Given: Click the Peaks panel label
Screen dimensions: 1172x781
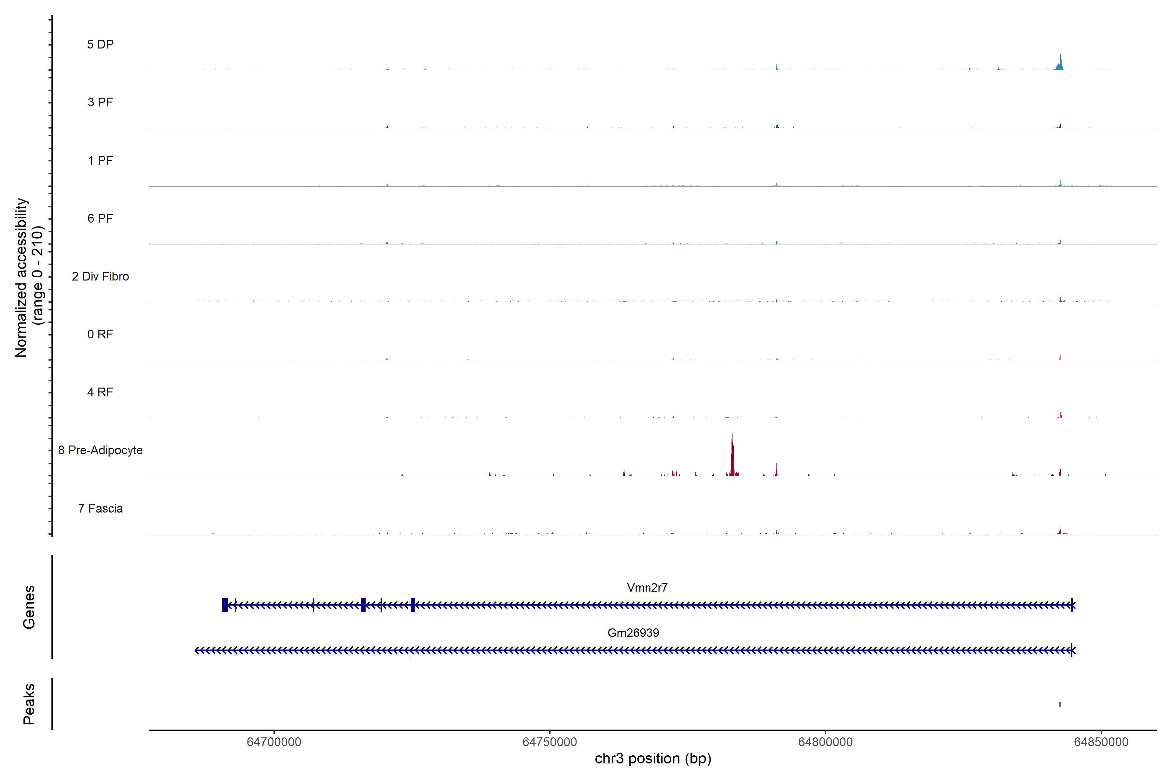Looking at the screenshot, I should pos(29,704).
